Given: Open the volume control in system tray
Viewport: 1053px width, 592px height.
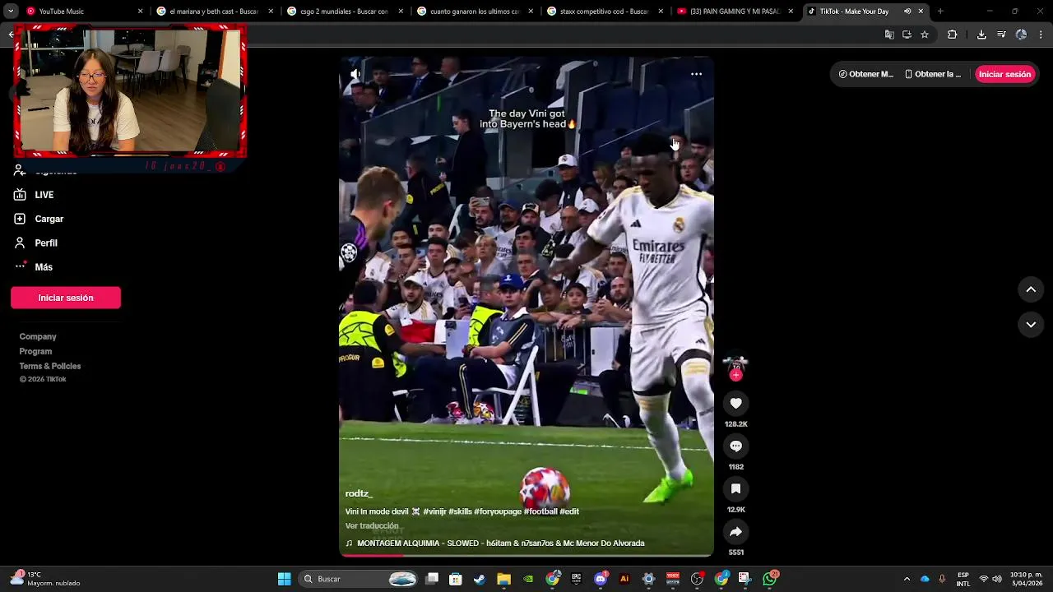Looking at the screenshot, I should (997, 579).
